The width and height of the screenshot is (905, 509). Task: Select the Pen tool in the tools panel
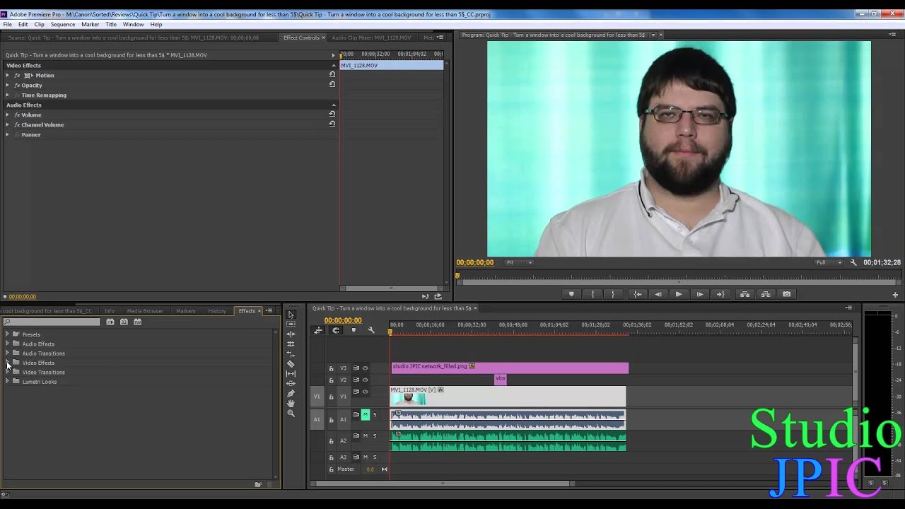coord(291,394)
